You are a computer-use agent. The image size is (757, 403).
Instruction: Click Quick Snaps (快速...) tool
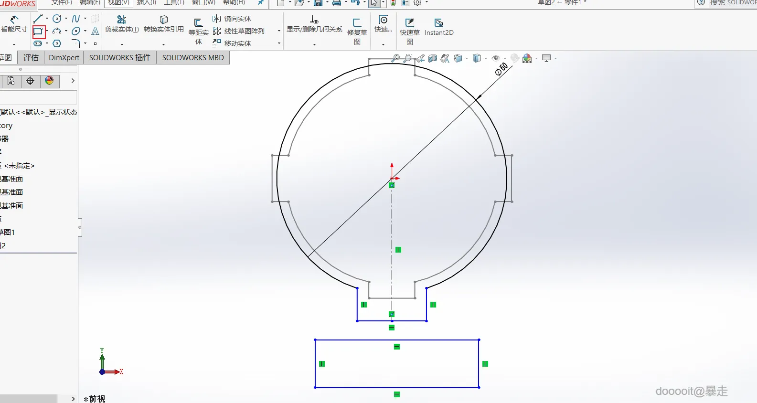tap(383, 24)
